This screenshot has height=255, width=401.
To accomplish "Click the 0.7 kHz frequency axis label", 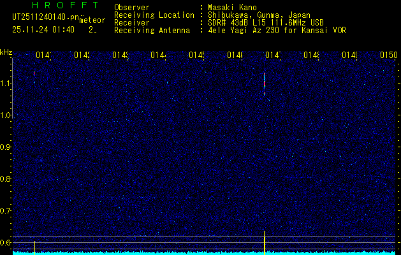I will [6, 211].
